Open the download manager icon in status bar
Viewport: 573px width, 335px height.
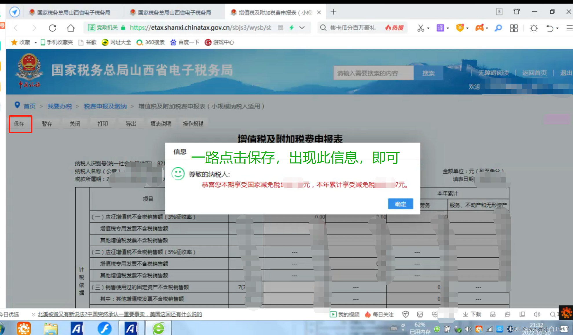pos(472,314)
